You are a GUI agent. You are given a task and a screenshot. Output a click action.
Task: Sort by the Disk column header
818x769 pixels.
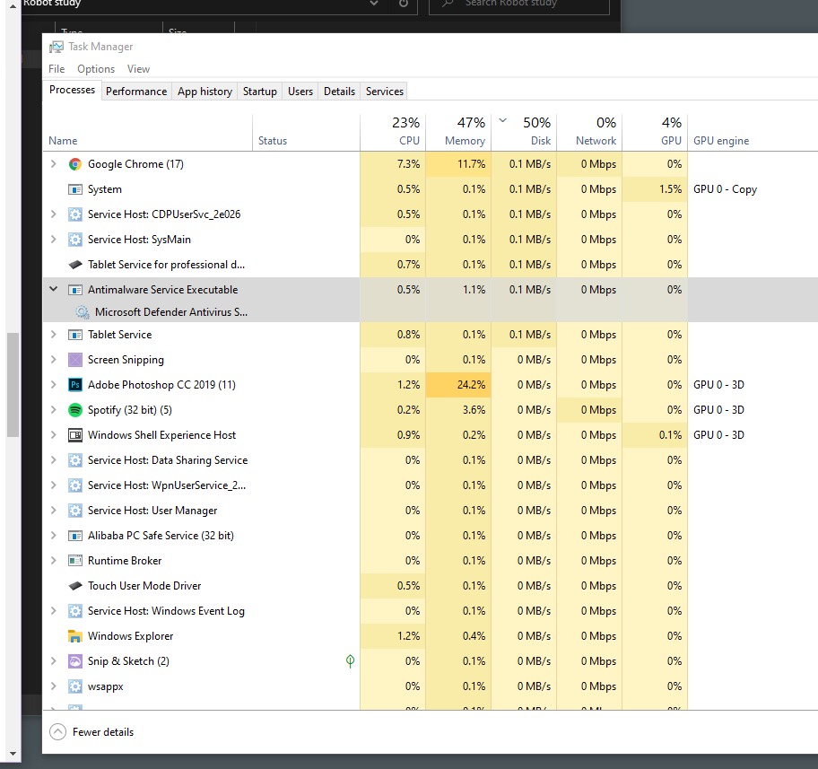click(x=524, y=132)
